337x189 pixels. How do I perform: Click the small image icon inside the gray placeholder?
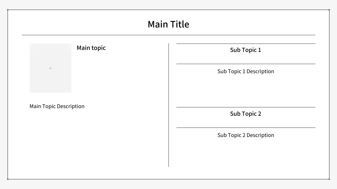click(51, 68)
